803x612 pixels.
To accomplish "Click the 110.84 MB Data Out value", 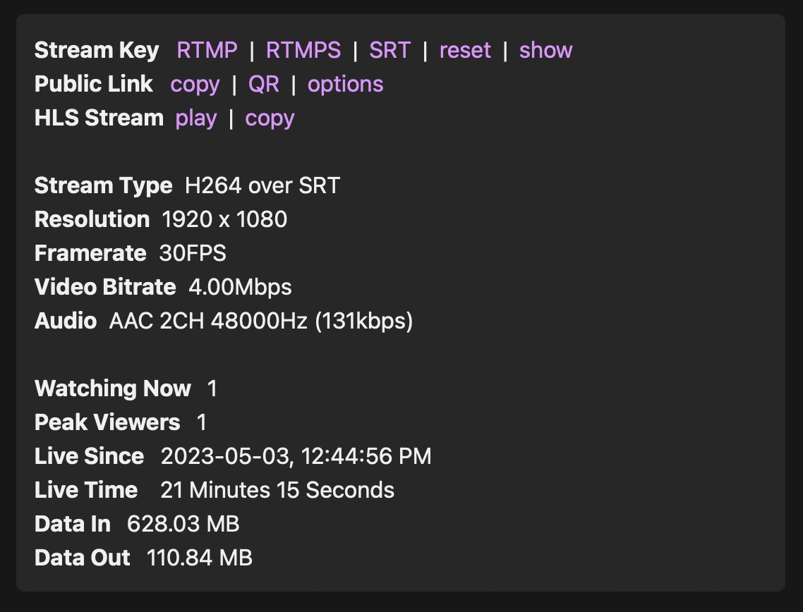I will pos(200,558).
